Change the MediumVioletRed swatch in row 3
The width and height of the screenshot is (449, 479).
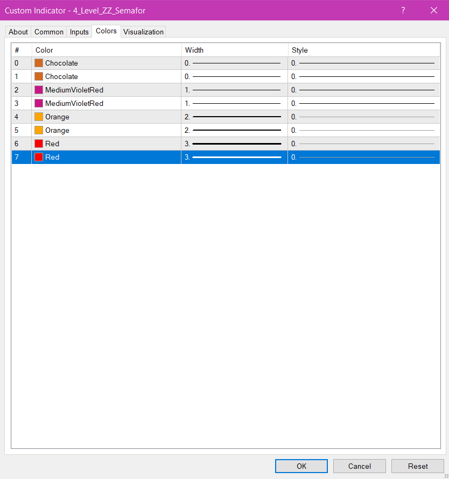(x=39, y=103)
